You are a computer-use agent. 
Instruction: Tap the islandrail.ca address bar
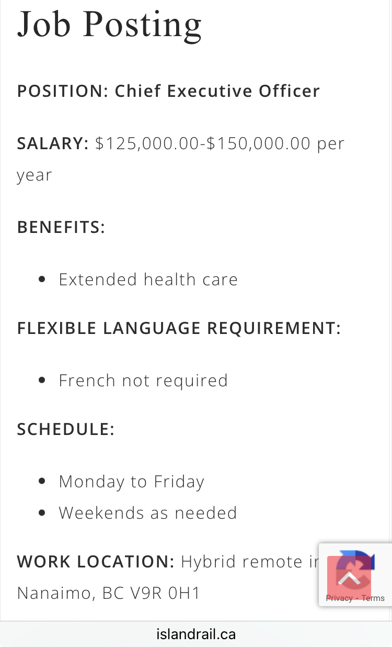coord(196,634)
